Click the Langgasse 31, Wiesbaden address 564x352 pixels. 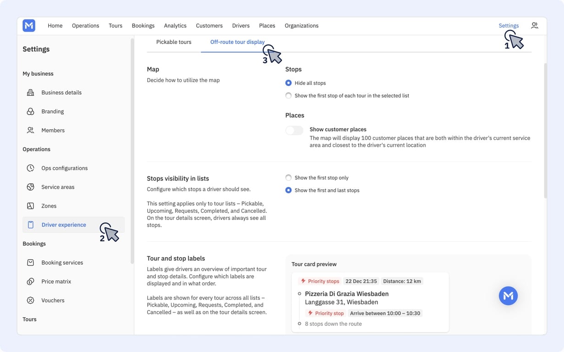tap(342, 302)
